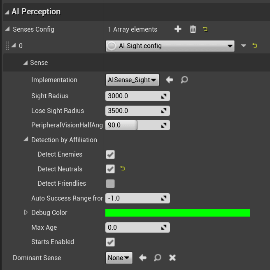The height and width of the screenshot is (270, 270).
Task: Use selected asset for Dominant Sense
Action: pyautogui.click(x=143, y=258)
